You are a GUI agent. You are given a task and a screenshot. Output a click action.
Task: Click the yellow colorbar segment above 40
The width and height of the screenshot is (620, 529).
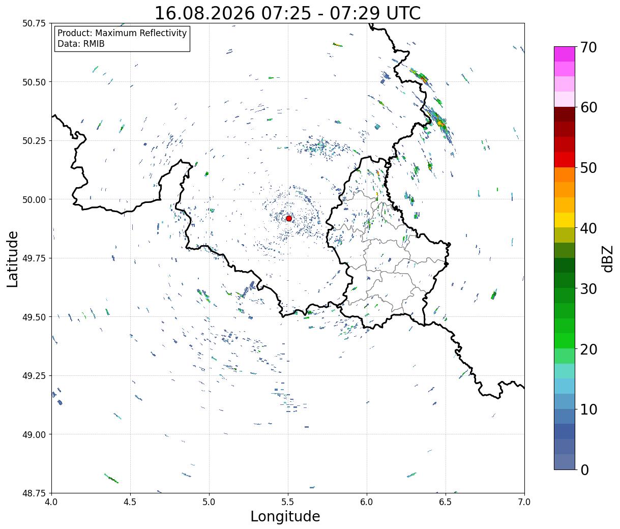click(x=565, y=220)
